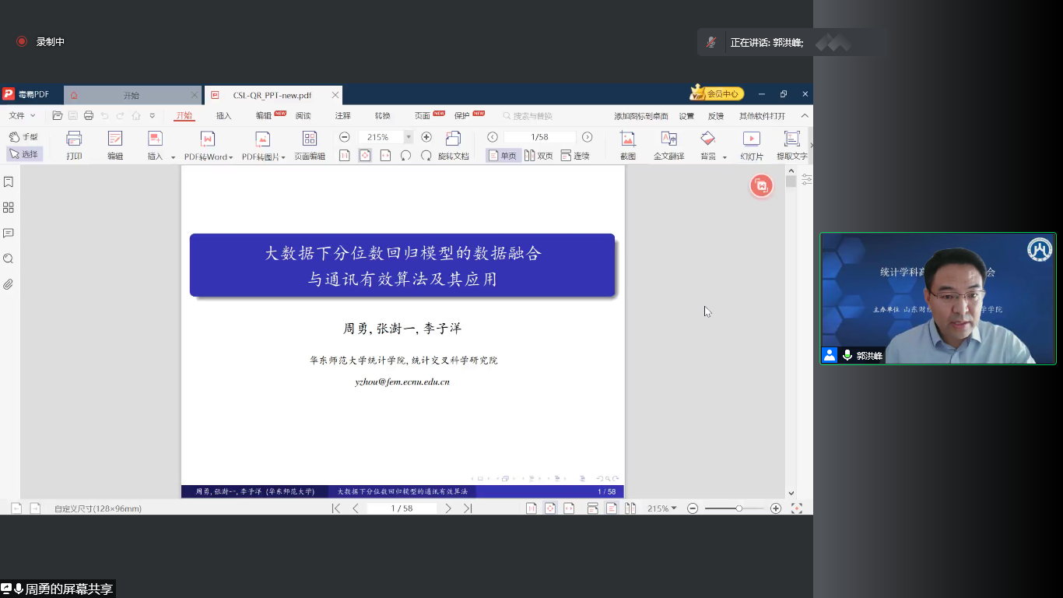Screen dimensions: 1063x598
Task: Switch to Single Page (单页) view
Action: tap(503, 156)
